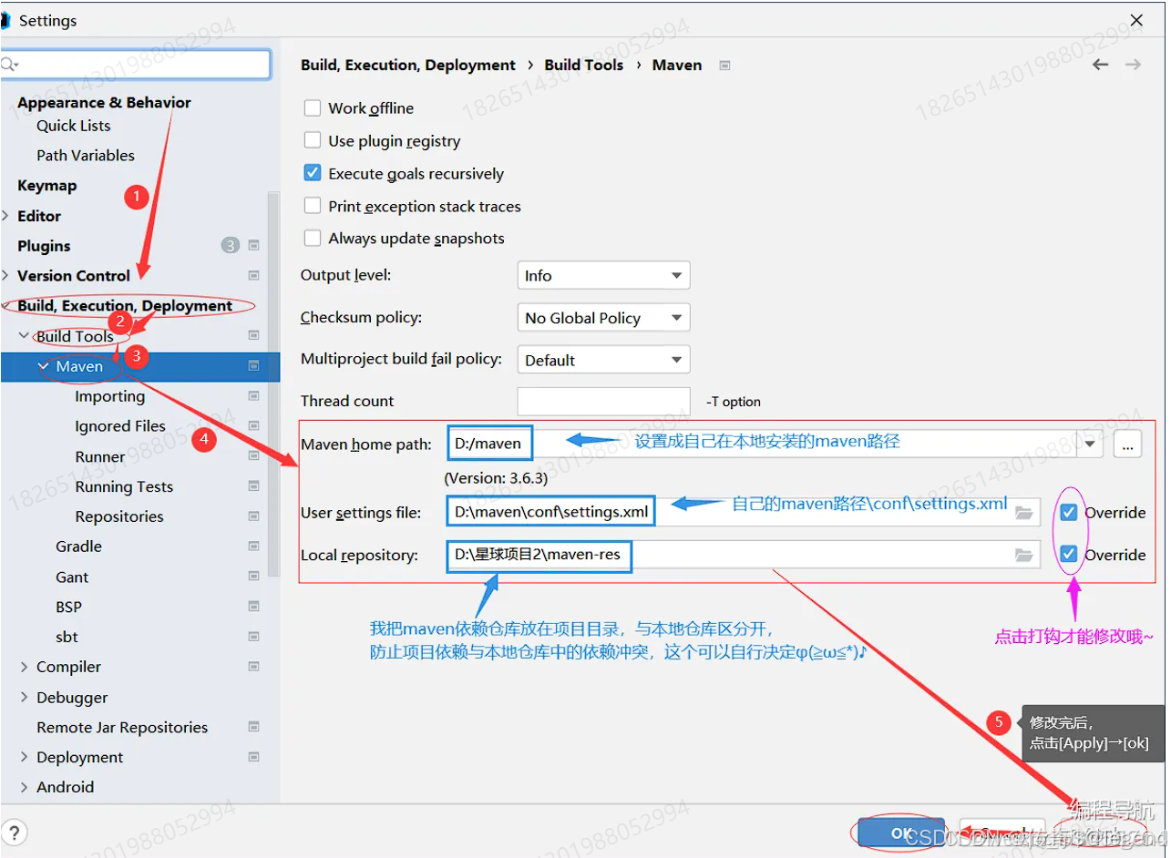Viewport: 1171px width, 858px height.
Task: Select Path Variables settings item
Action: [85, 155]
